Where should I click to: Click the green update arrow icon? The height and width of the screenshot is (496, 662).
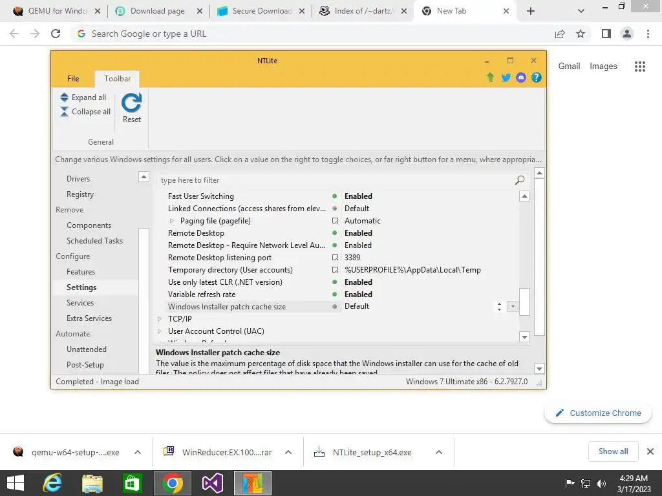click(x=490, y=77)
